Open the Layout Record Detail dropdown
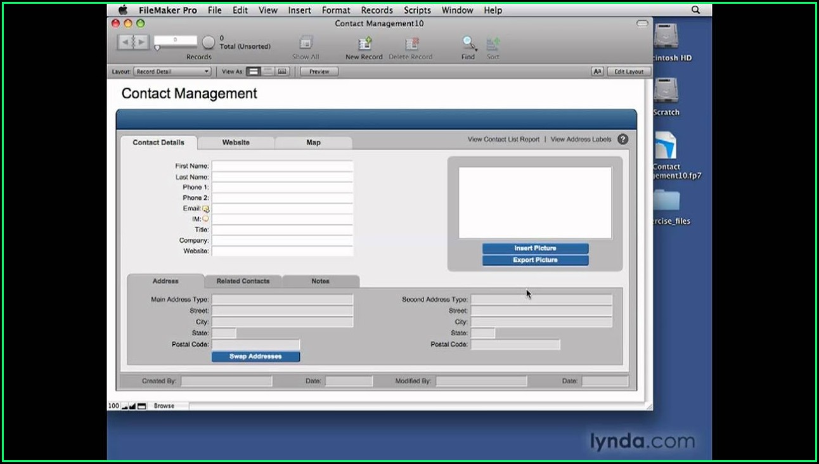The height and width of the screenshot is (464, 819). 172,72
